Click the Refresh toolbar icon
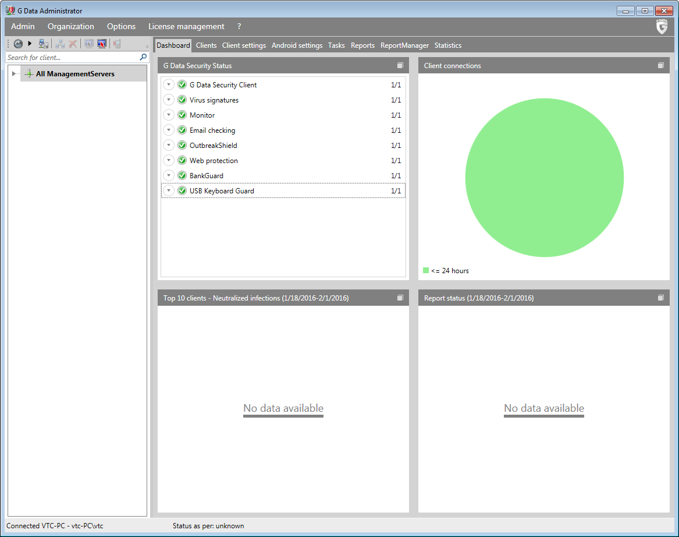Image resolution: width=679 pixels, height=537 pixels. pyautogui.click(x=18, y=44)
